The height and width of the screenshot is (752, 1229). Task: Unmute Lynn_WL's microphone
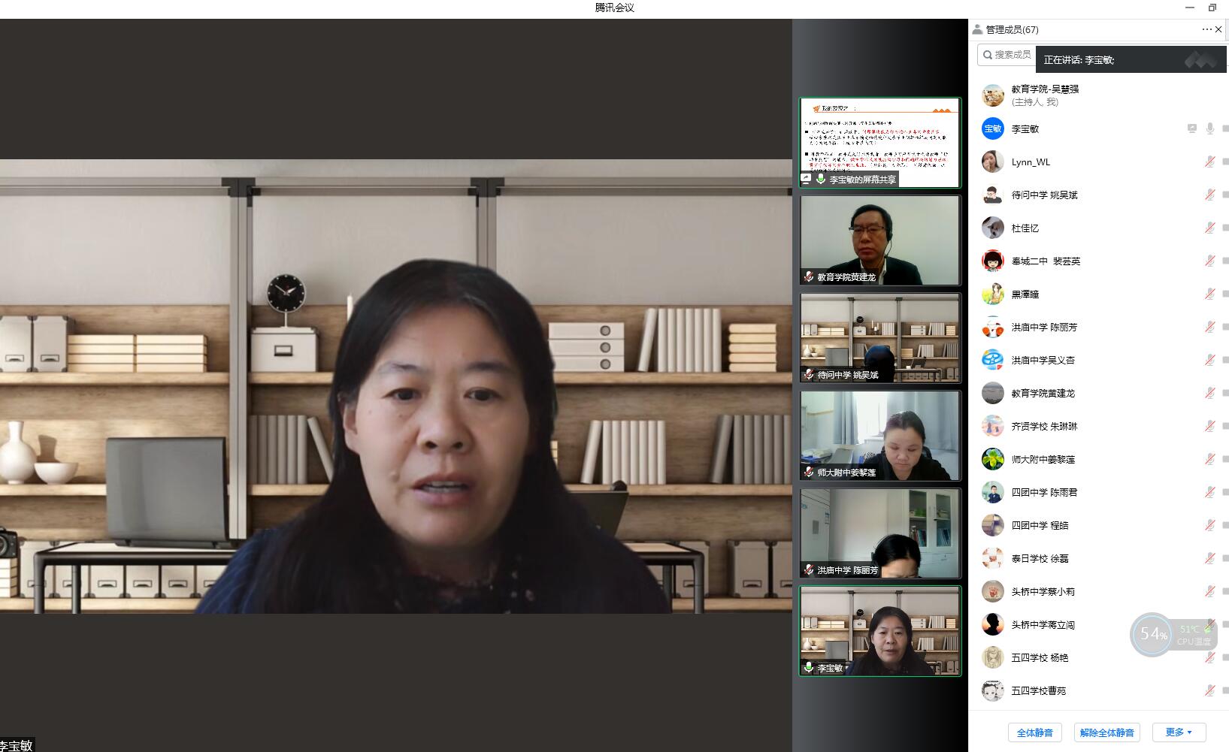[1210, 162]
